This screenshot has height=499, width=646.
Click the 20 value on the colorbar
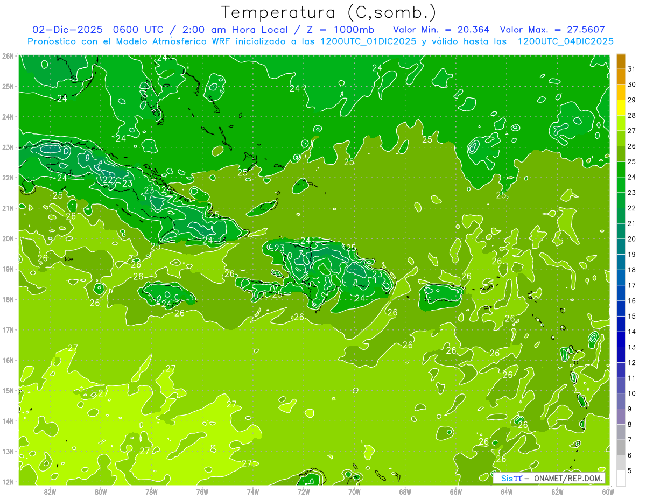click(x=631, y=239)
